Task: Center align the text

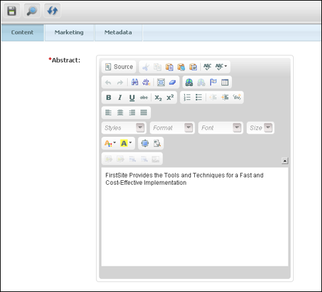Action: point(120,112)
